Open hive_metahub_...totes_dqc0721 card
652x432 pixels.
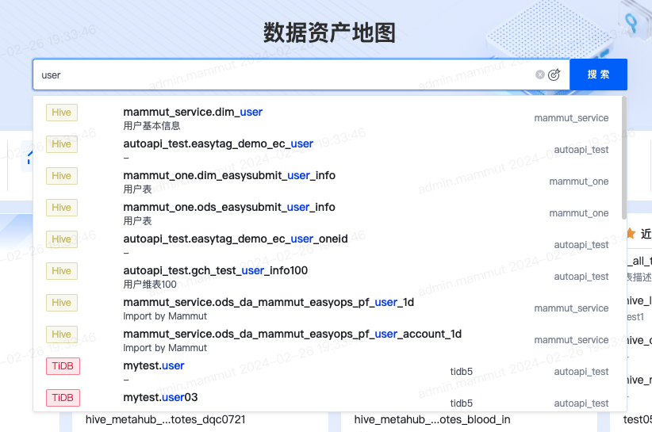point(166,419)
